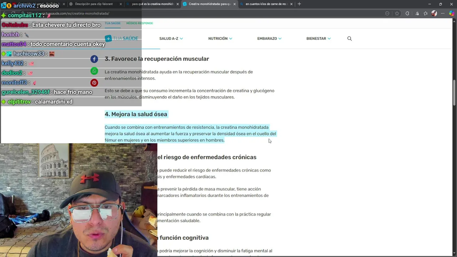Click chat message 'Esta chevere tu directo bro'
Viewport: 457px width, 257px height.
(x=66, y=25)
